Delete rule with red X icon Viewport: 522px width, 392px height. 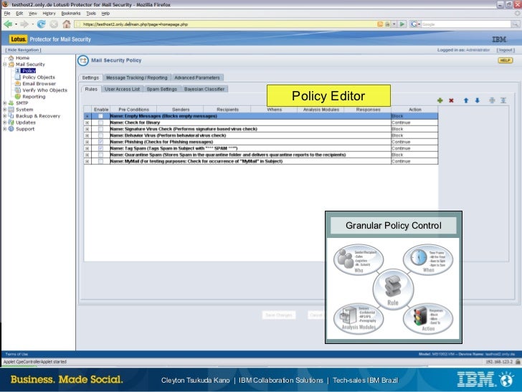[451, 100]
